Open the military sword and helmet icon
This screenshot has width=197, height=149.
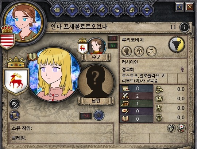click(102, 10)
